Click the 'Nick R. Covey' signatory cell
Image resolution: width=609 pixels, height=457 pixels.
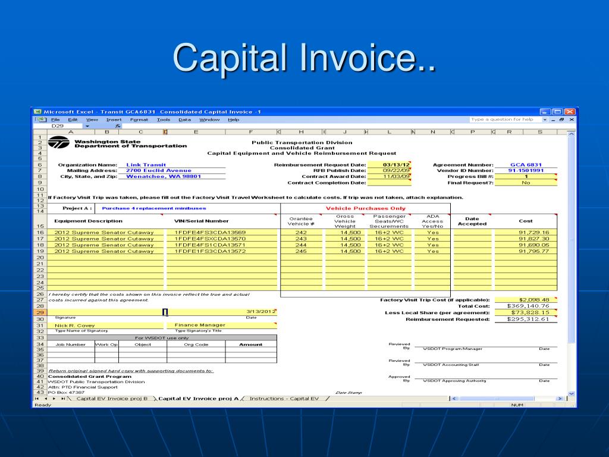click(x=105, y=325)
